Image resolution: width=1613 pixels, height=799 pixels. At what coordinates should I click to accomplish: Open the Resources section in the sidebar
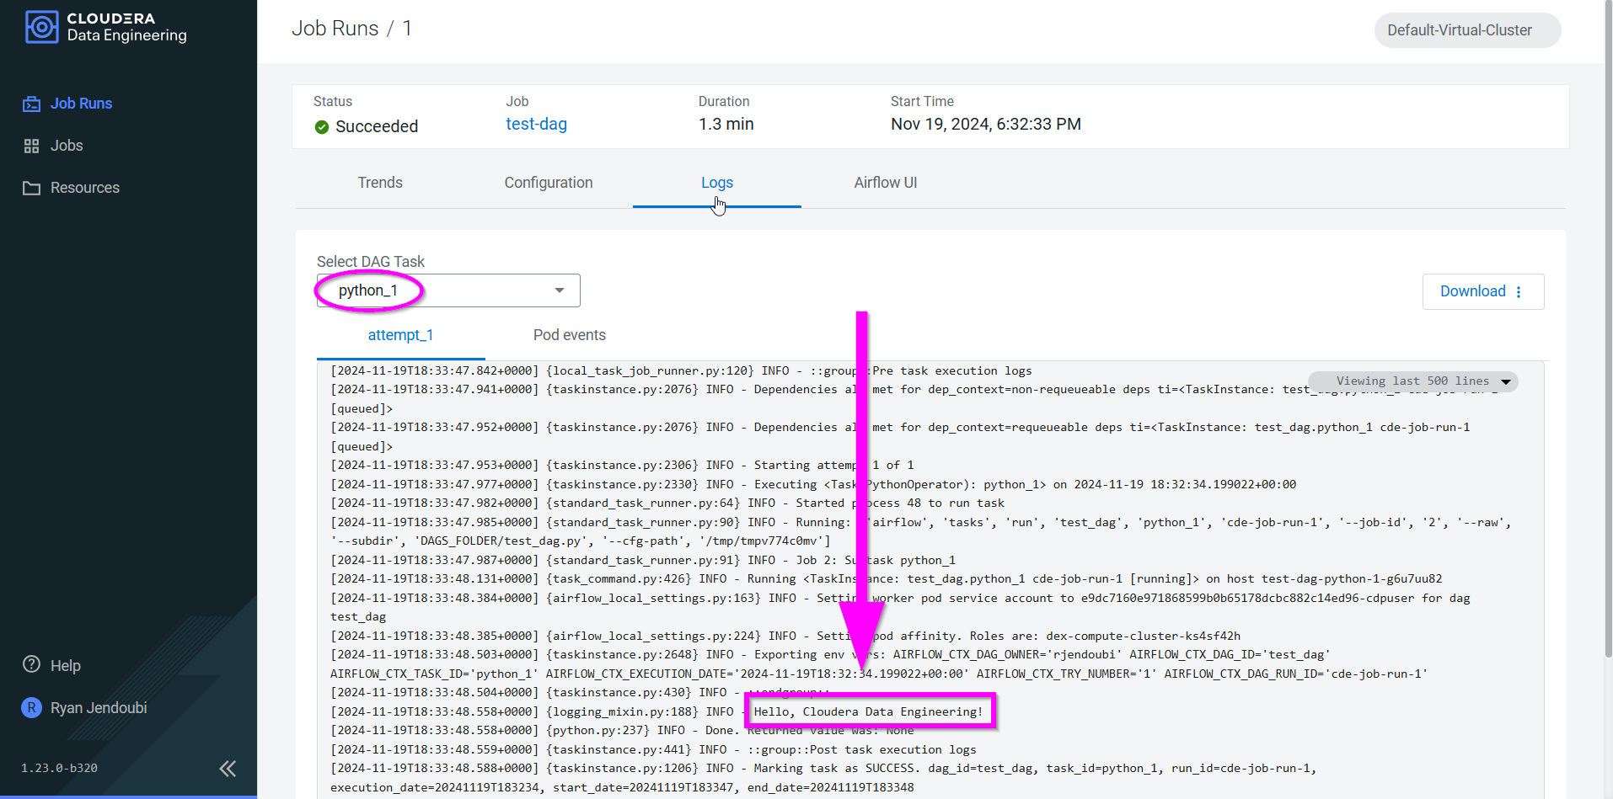pos(31,187)
